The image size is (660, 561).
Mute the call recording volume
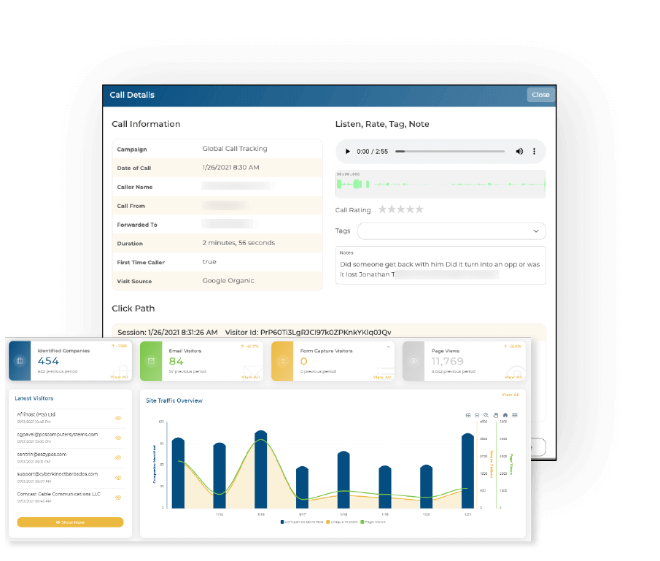519,152
